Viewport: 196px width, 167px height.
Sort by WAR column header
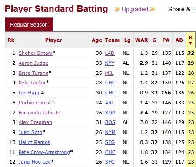(x=142, y=40)
